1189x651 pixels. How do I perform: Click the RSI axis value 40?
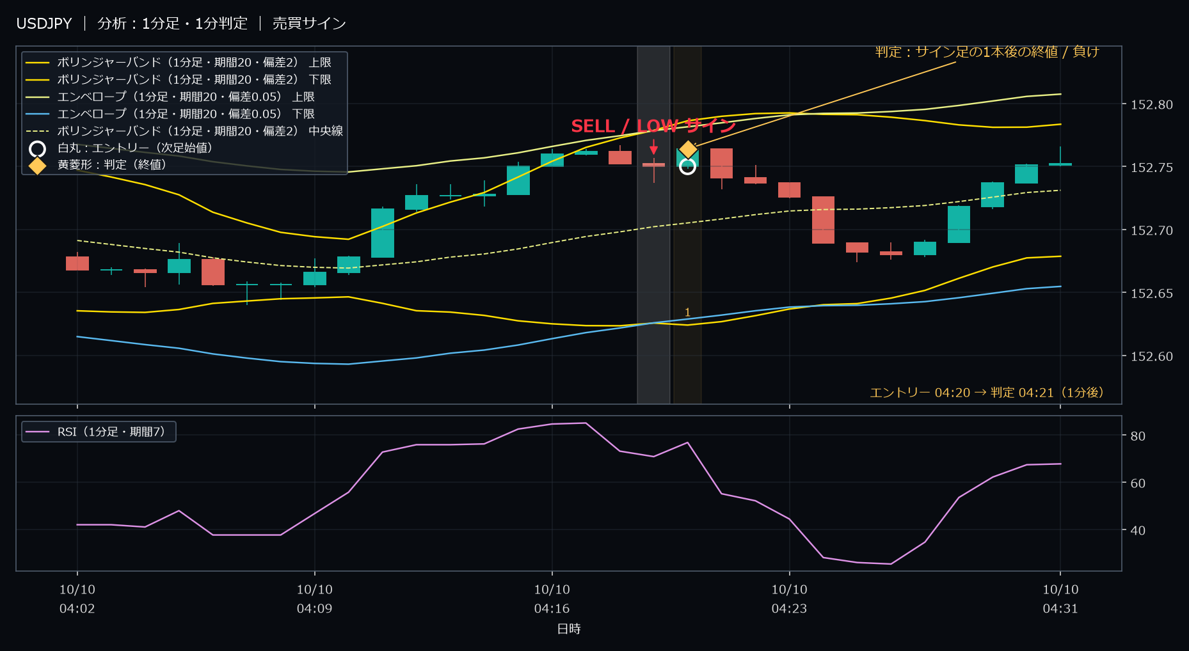coord(1138,531)
